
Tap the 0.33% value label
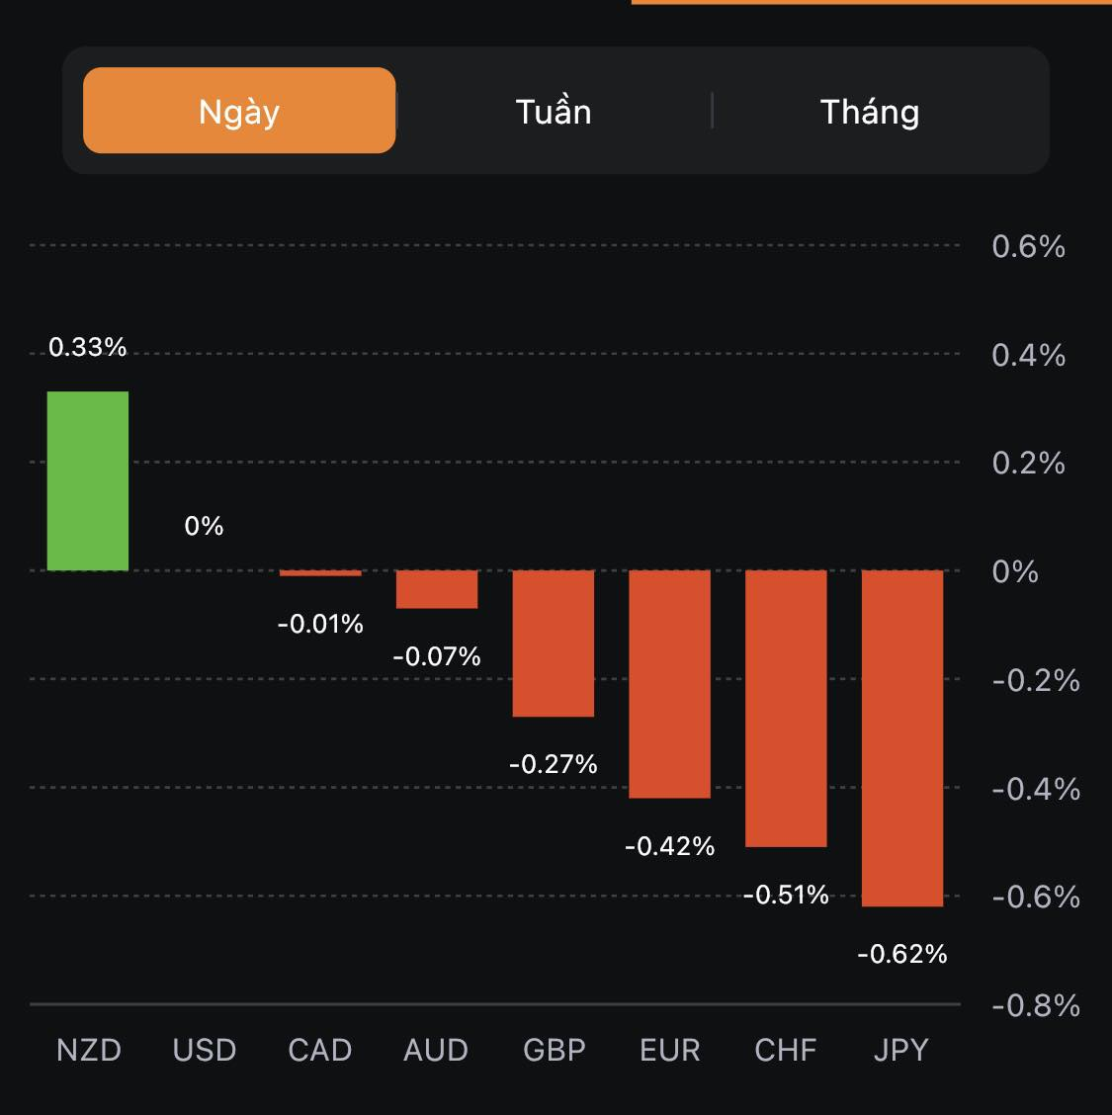(88, 347)
